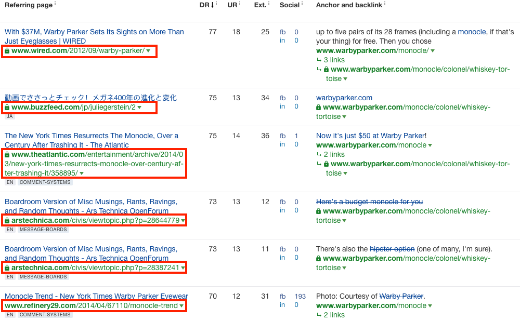520x321 pixels.
Task: Open the Japanese BuzzFeed article title link
Action: (90, 98)
